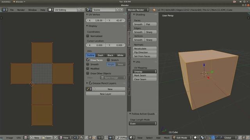Open the UVs menu in UV editor
Image resolution: width=250 pixels, height=140 pixels.
(19, 138)
